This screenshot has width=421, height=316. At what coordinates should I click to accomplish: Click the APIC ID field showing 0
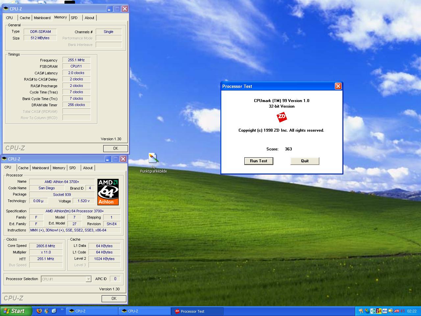coord(115,279)
